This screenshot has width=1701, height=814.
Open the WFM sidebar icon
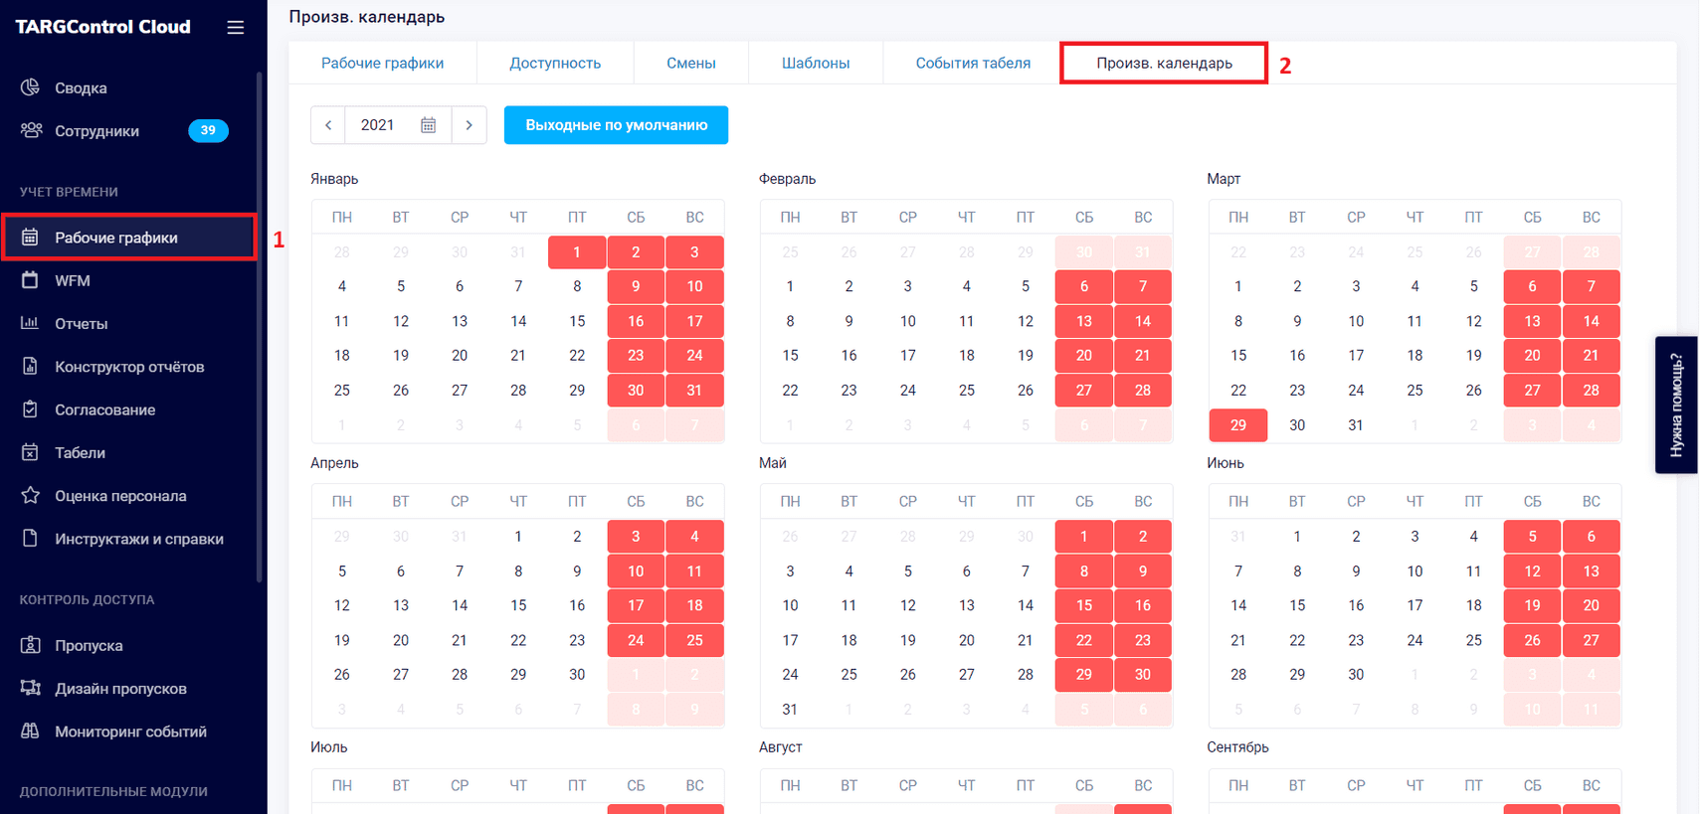(x=31, y=280)
